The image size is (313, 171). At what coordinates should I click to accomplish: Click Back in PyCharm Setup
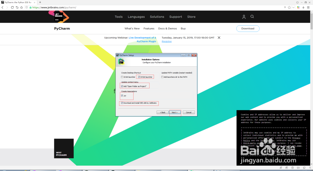[x=162, y=112]
